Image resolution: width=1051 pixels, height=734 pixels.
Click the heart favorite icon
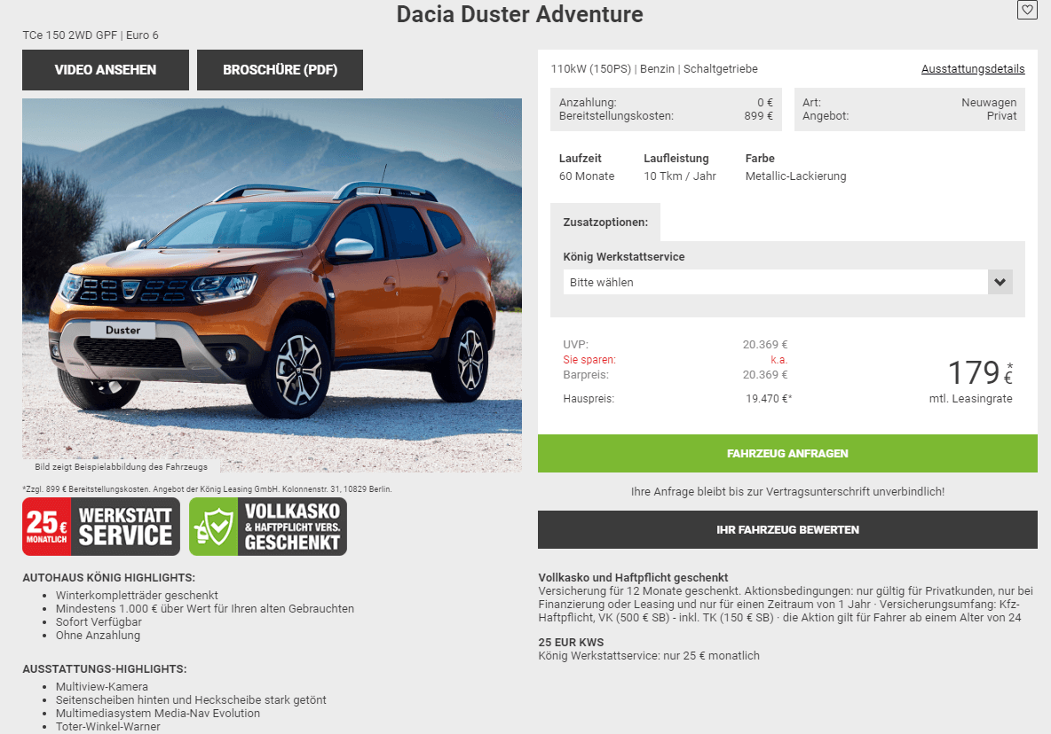tap(1027, 10)
